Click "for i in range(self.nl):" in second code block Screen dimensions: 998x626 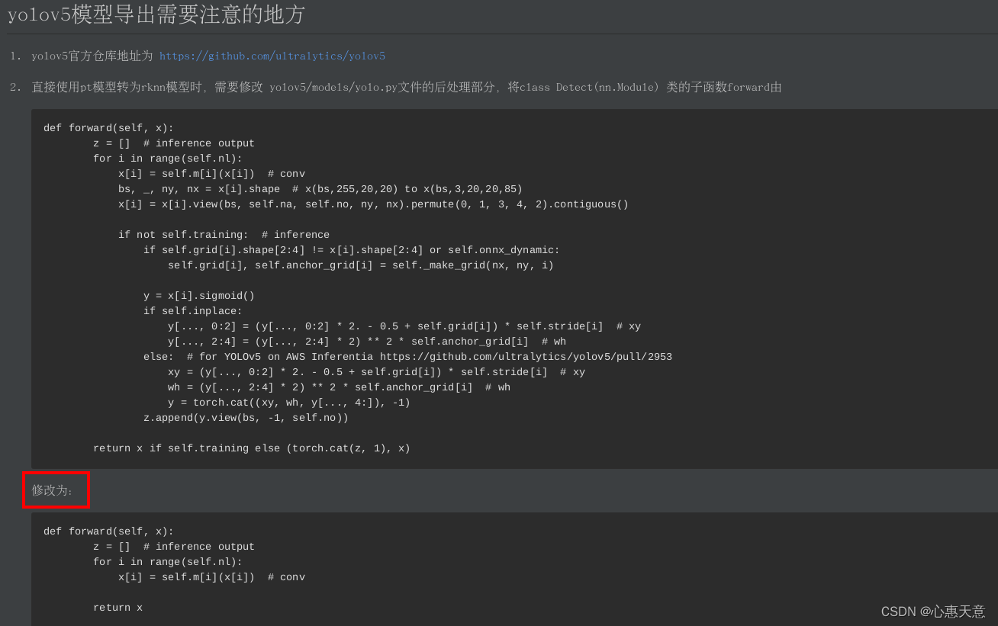point(168,562)
